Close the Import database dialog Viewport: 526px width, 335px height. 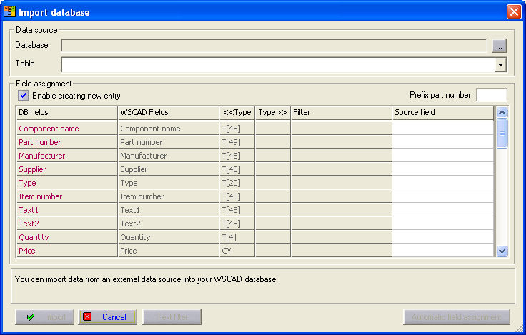[x=514, y=11]
